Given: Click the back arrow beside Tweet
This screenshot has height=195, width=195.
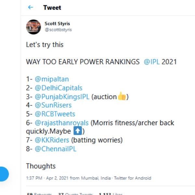Looking at the screenshot, I should pyautogui.click(x=31, y=7).
